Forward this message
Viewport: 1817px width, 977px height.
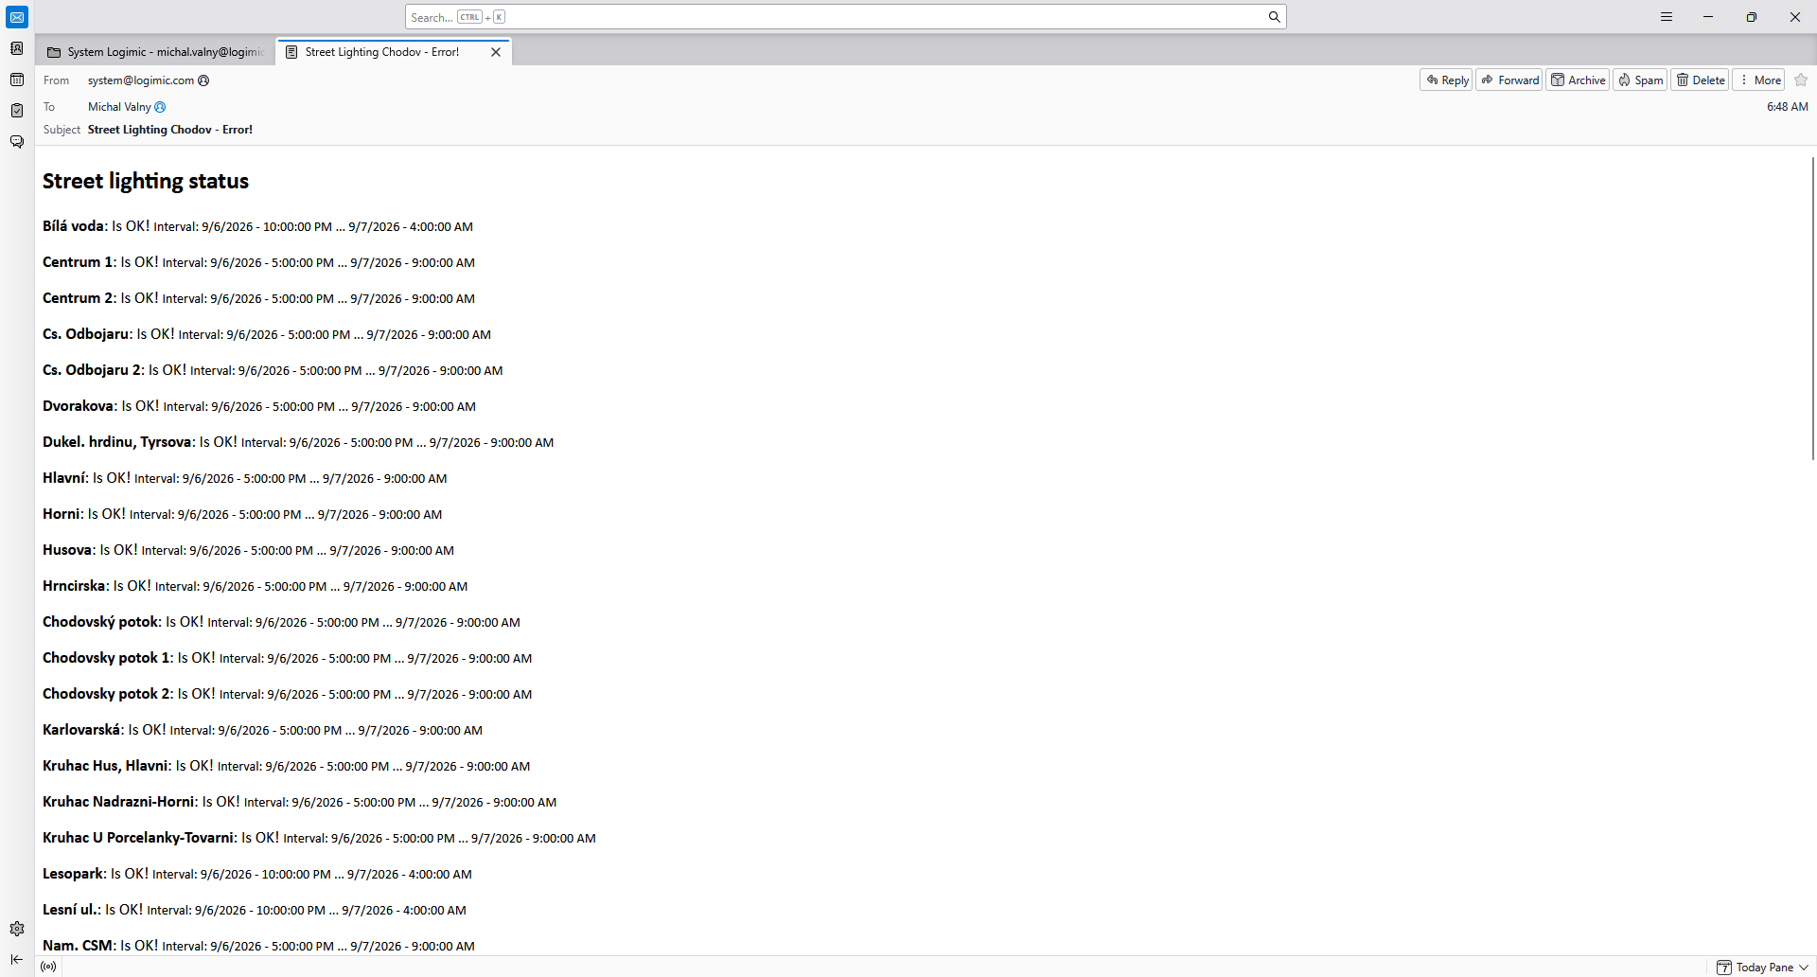point(1509,80)
